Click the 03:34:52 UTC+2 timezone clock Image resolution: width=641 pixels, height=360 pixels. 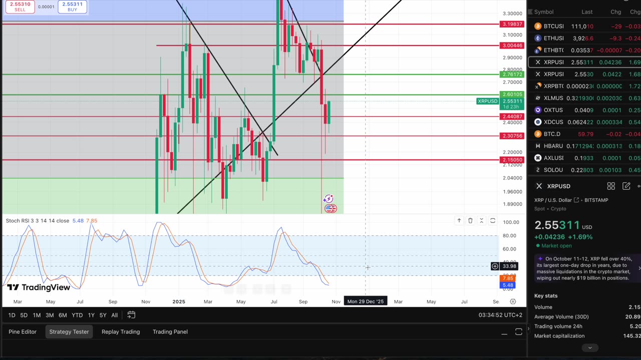coord(500,315)
